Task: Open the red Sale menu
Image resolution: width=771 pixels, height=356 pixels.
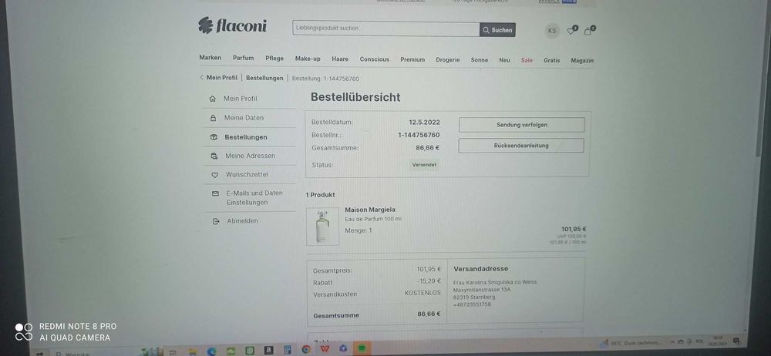Action: pyautogui.click(x=527, y=60)
